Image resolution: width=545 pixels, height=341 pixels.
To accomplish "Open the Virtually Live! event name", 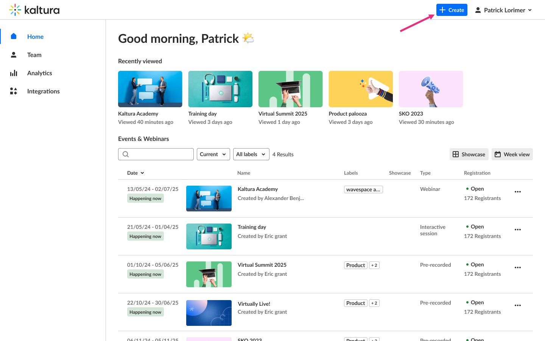I will tap(254, 304).
